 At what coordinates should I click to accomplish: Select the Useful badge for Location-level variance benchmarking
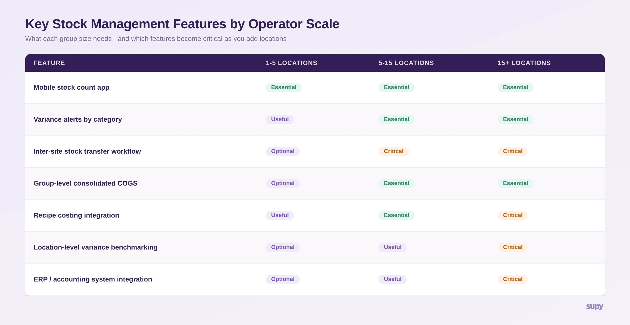392,247
